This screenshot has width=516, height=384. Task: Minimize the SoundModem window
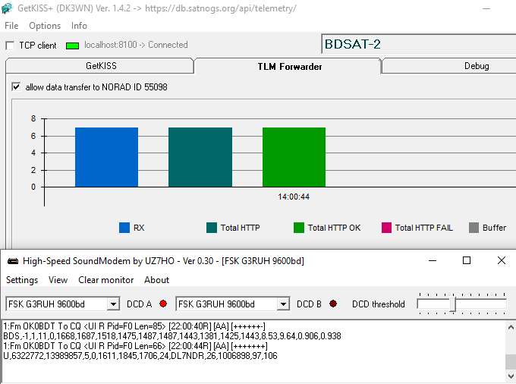point(433,261)
